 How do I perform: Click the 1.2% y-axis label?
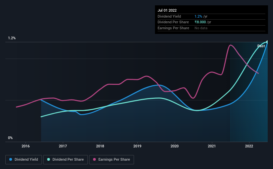(x=12, y=38)
